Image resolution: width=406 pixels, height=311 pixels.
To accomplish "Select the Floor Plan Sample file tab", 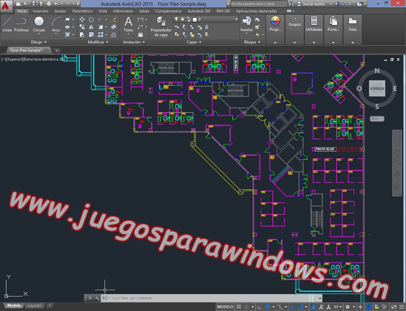I will click(x=26, y=50).
